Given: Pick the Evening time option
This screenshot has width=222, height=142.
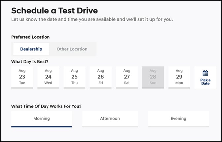Looking at the screenshot, I should click(x=178, y=119).
